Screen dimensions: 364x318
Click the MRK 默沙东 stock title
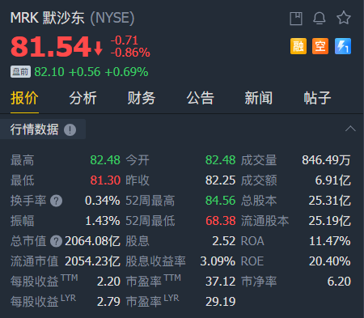[47, 18]
